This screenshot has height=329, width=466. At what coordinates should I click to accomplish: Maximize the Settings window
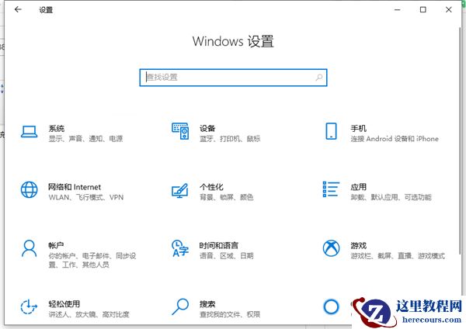pos(423,10)
